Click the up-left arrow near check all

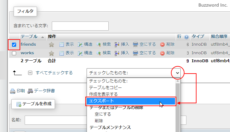click(17, 73)
